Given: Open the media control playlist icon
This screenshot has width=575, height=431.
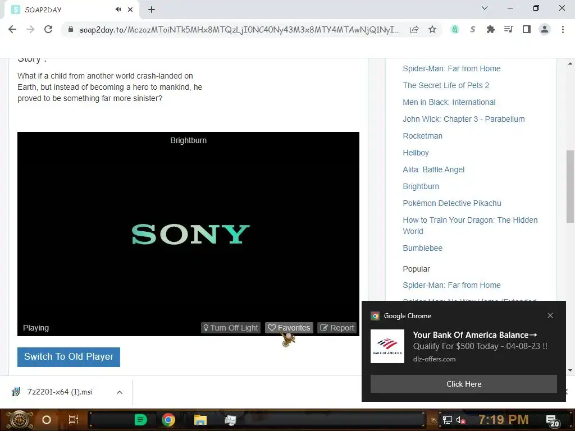Looking at the screenshot, I should point(508,29).
